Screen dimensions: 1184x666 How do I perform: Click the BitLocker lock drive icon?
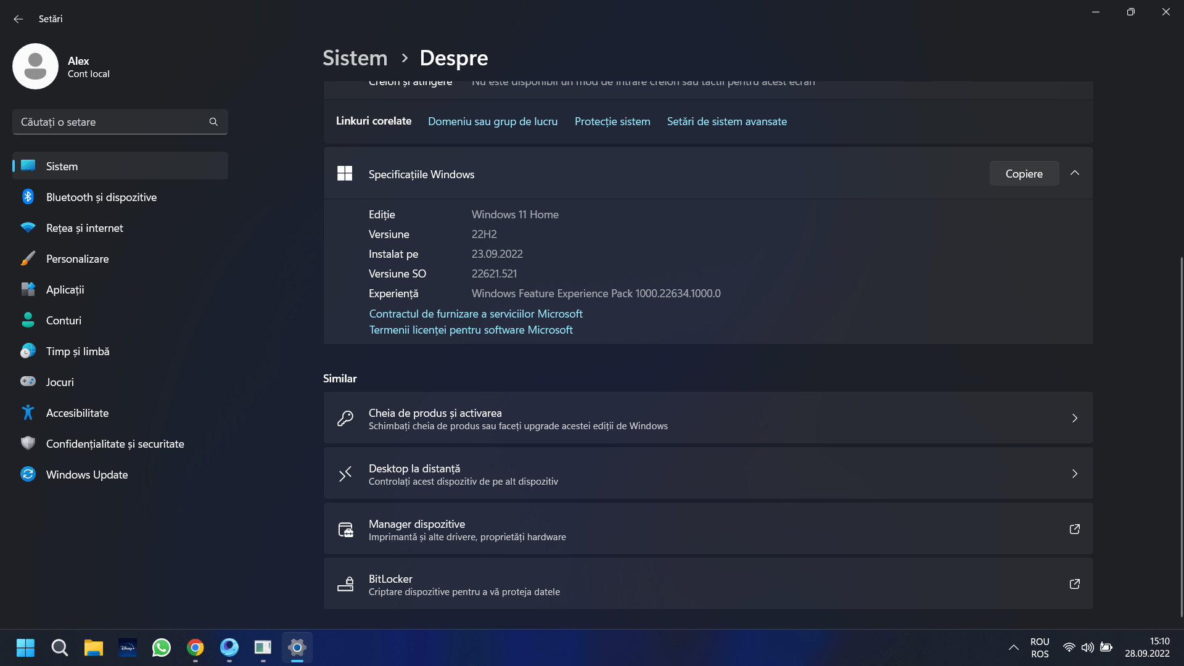coord(345,584)
